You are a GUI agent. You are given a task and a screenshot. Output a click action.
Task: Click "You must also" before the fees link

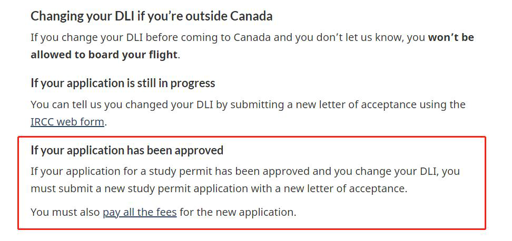click(65, 212)
